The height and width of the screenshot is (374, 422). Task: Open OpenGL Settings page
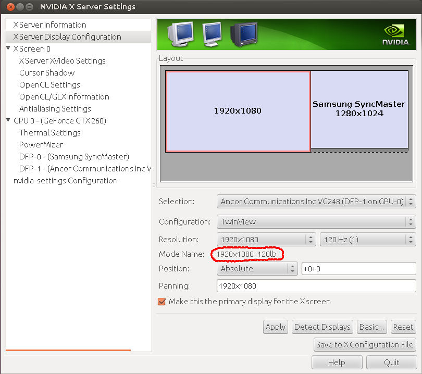[x=49, y=85]
